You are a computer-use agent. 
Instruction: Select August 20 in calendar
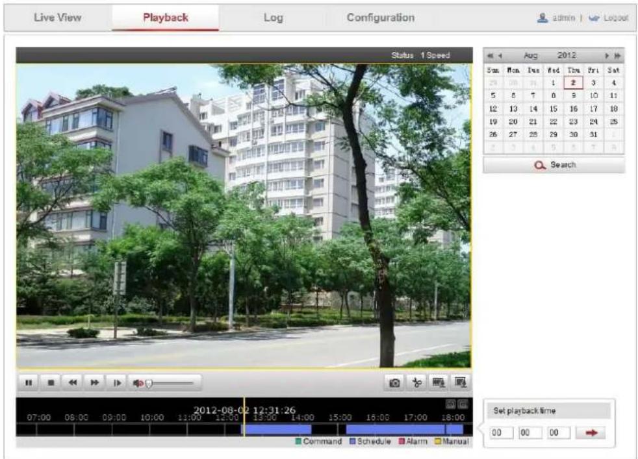point(513,121)
